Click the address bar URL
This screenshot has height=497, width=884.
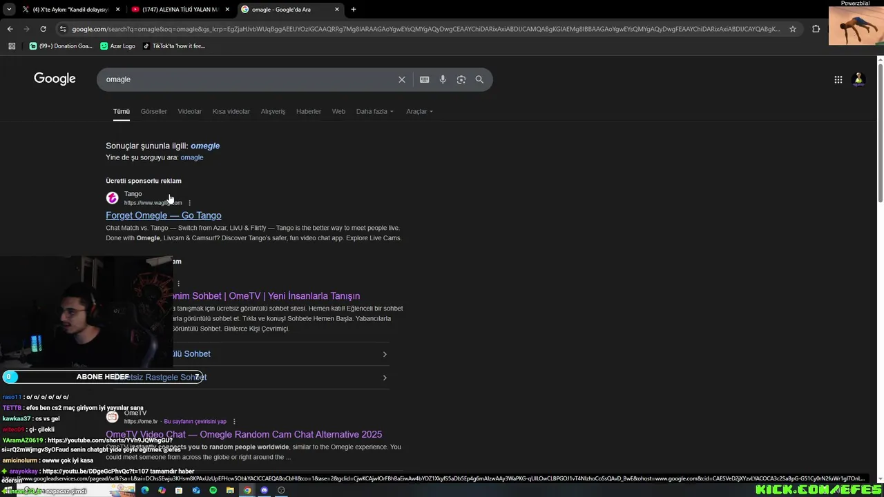(426, 29)
